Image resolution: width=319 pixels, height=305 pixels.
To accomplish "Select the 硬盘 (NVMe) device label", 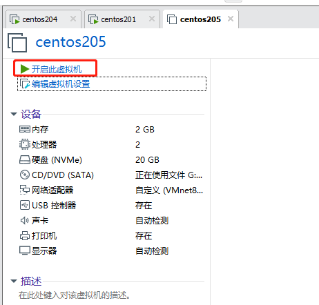I will click(x=57, y=160).
